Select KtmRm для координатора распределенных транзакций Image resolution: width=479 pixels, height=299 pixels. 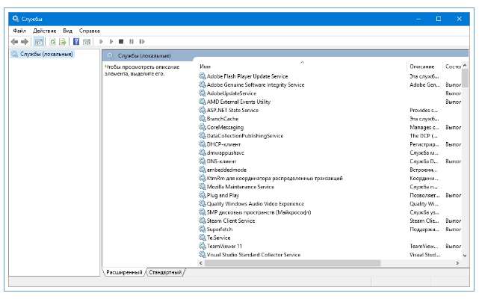coord(275,178)
